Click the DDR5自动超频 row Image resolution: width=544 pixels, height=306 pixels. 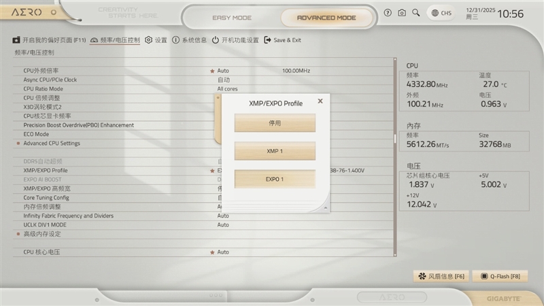43,161
